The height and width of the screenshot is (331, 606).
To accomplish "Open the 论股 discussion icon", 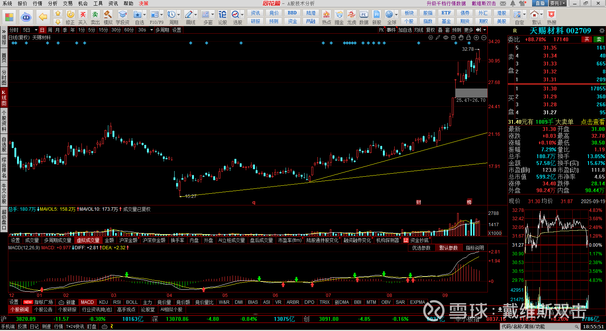I will coord(222,14).
